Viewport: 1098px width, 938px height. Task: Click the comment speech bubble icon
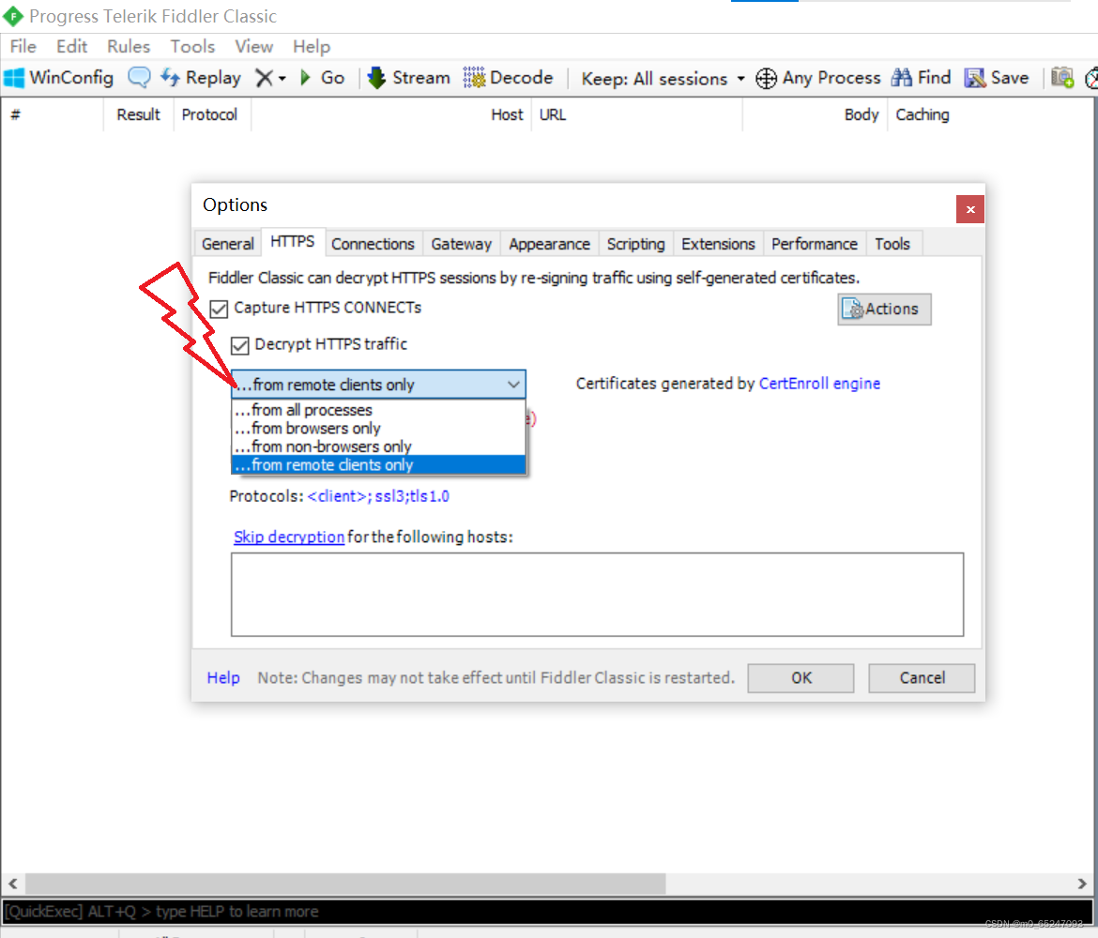point(139,77)
